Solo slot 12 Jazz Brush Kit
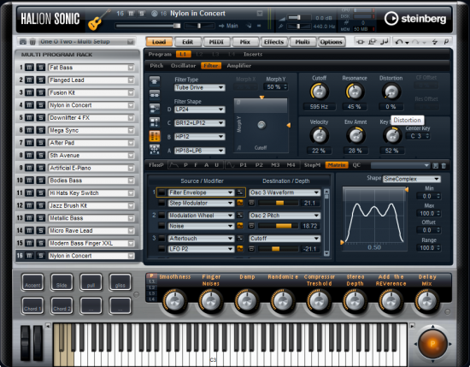The image size is (470, 367). pos(41,205)
